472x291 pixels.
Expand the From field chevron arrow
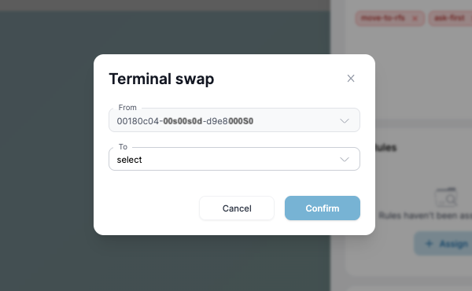pos(345,121)
